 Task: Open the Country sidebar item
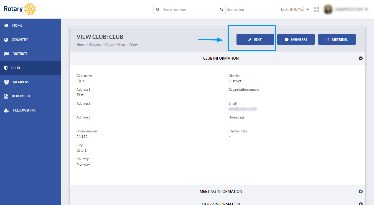(x=30, y=40)
